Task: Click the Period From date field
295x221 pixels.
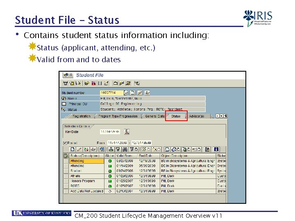Action: click(x=118, y=143)
